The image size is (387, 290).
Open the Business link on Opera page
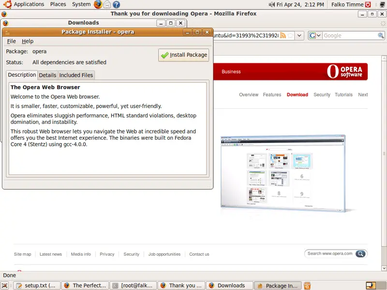tap(231, 72)
